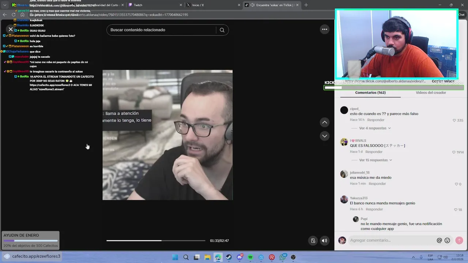Open Steam from taskbar
The image size is (468, 263).
(229, 257)
